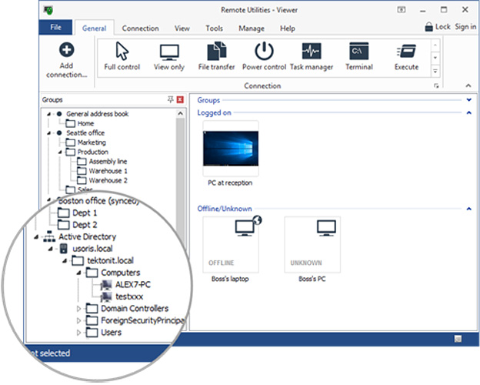Click the Lock icon in title area
The height and width of the screenshot is (385, 480).
[429, 27]
